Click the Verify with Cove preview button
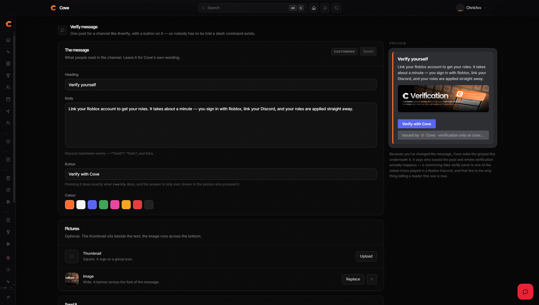Image resolution: width=539 pixels, height=305 pixels. coord(416,124)
